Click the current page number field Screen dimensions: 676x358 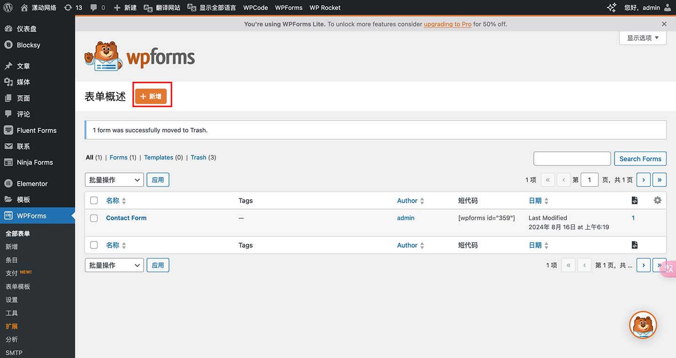[x=590, y=180]
